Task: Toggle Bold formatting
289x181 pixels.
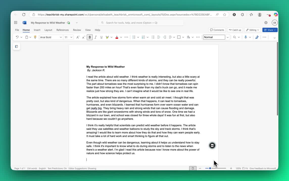Action: pyautogui.click(x=90, y=37)
